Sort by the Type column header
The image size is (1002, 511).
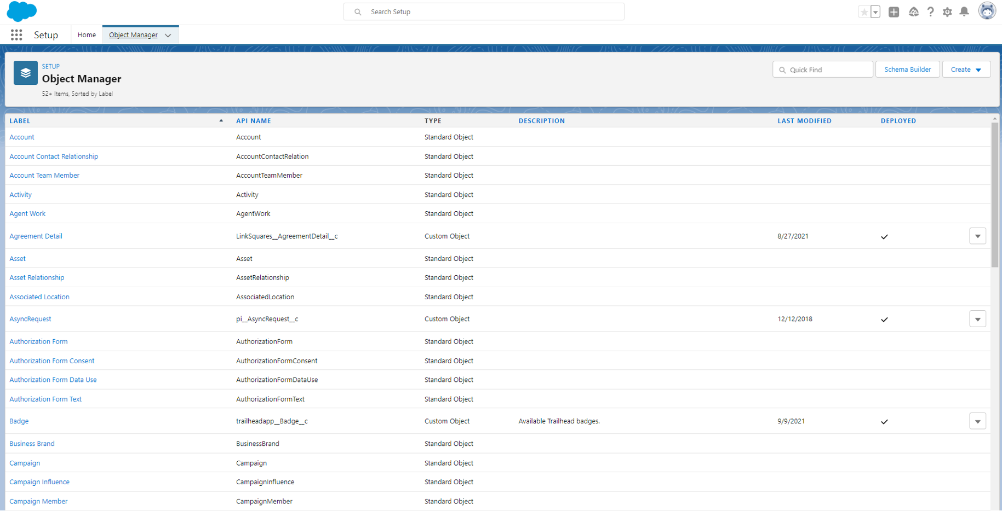(x=433, y=121)
